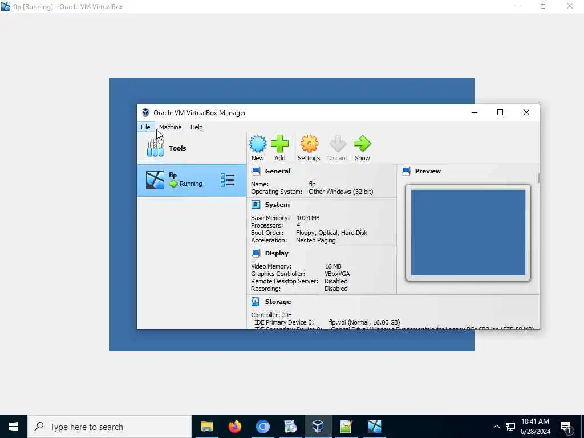Open the notification center icon
Image resolution: width=584 pixels, height=438 pixels.
(x=566, y=427)
